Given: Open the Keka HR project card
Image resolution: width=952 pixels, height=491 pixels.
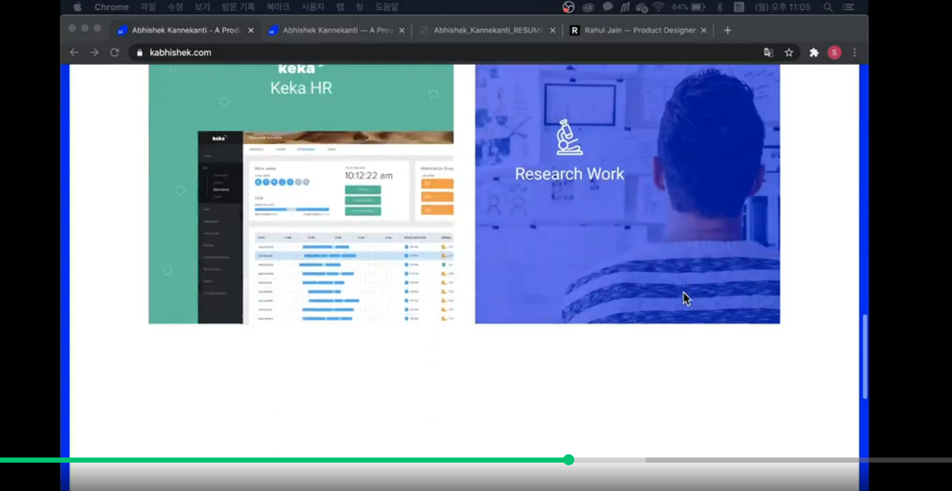Looking at the screenshot, I should [x=301, y=194].
